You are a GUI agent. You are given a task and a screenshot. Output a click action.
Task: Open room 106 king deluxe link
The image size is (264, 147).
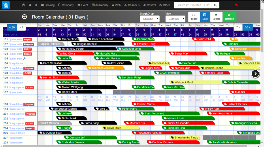(x=13, y=63)
